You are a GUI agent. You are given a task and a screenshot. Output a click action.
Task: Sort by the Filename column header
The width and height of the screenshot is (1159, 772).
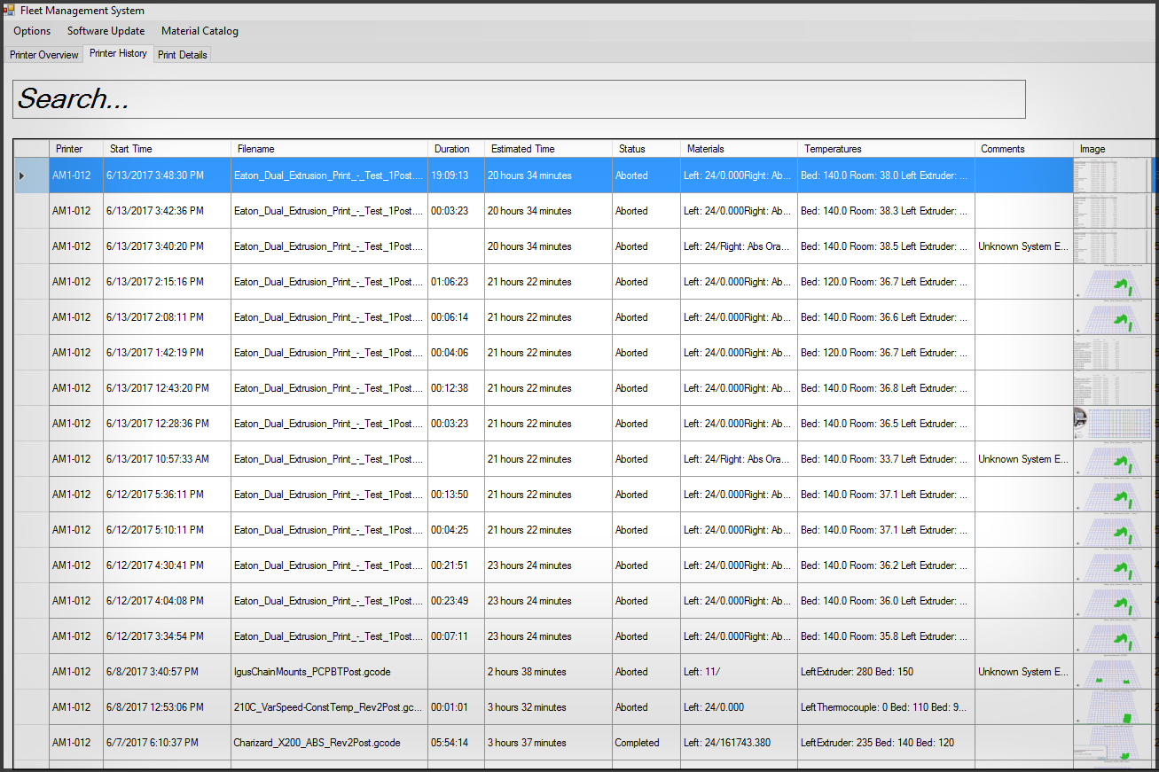coord(329,149)
